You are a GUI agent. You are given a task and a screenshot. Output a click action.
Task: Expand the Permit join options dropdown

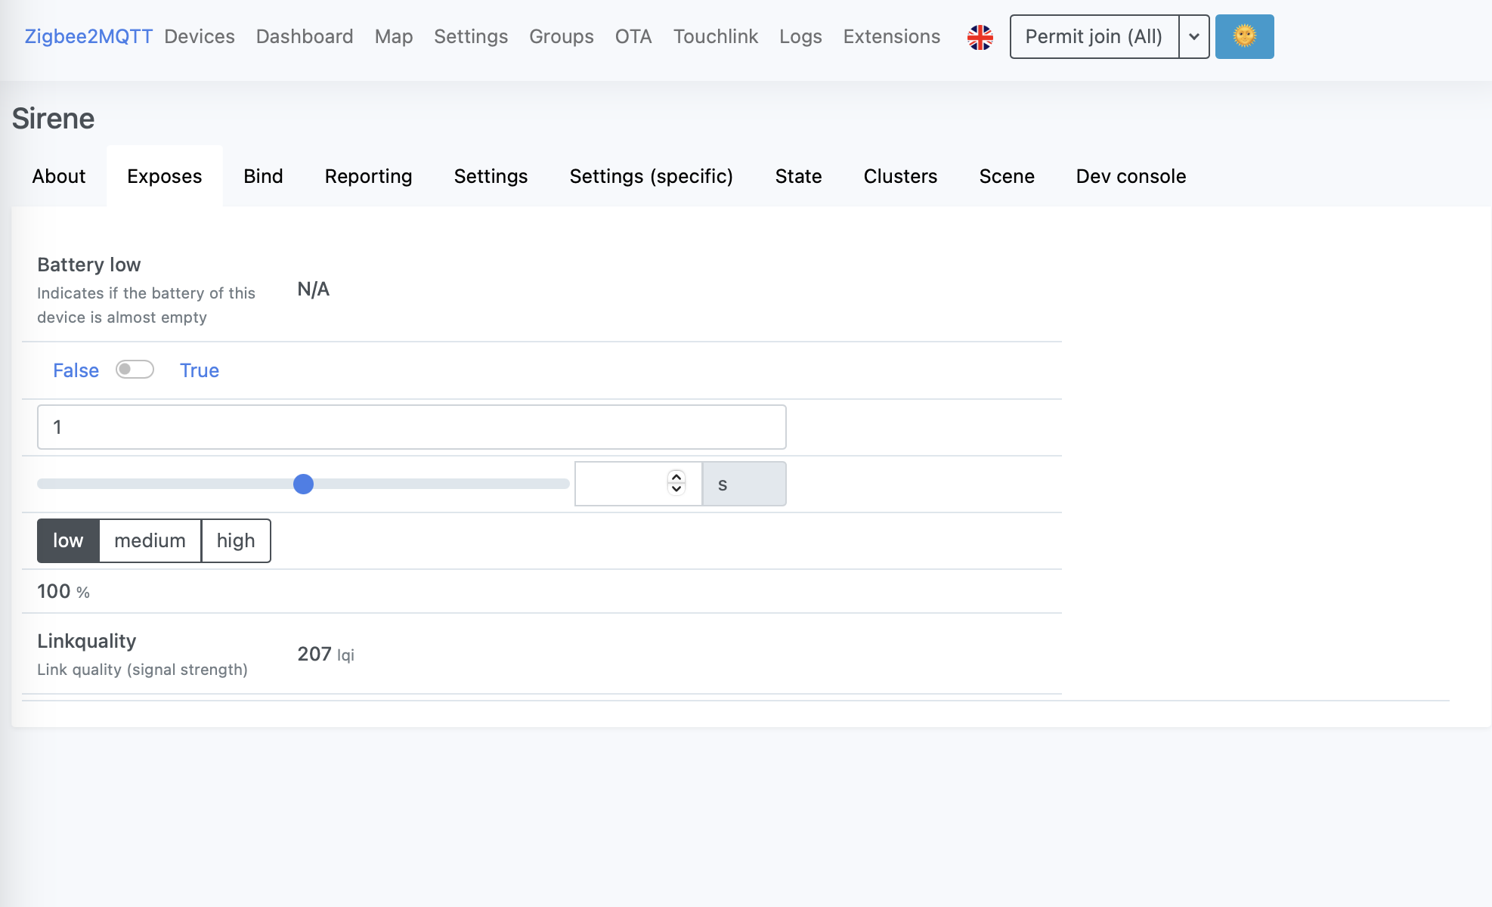pyautogui.click(x=1193, y=36)
